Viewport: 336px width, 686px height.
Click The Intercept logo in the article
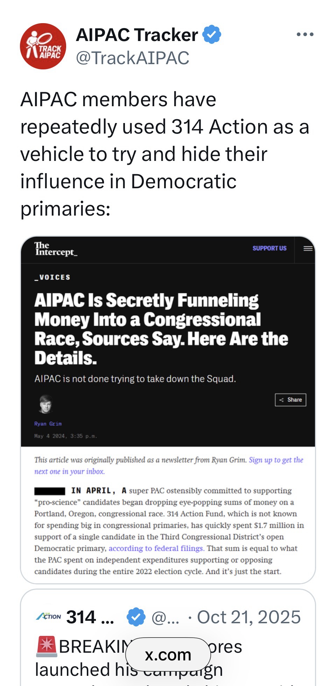tap(56, 249)
